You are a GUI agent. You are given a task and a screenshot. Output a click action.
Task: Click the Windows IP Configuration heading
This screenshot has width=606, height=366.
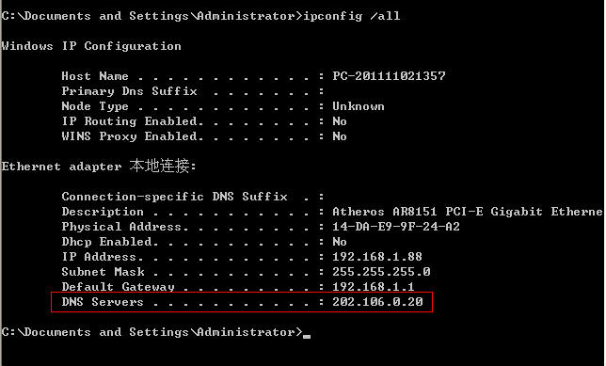point(91,46)
